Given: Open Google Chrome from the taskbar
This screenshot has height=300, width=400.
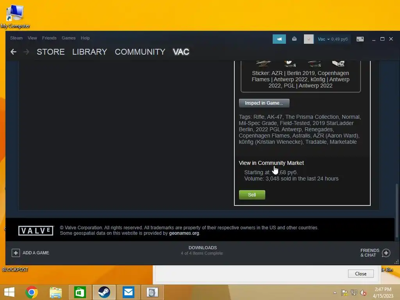Looking at the screenshot, I should click(x=32, y=292).
